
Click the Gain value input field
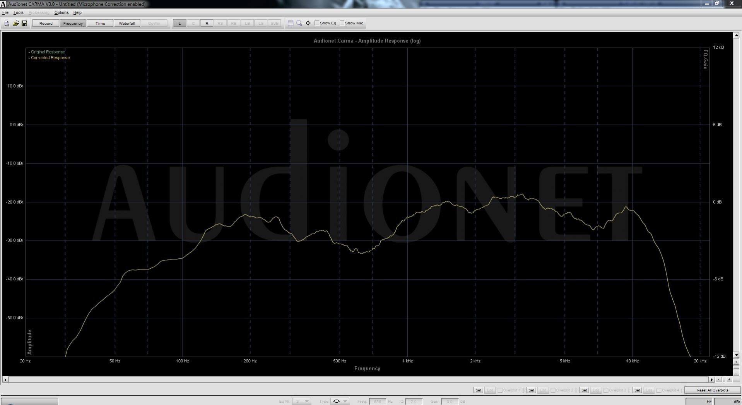tap(450, 402)
